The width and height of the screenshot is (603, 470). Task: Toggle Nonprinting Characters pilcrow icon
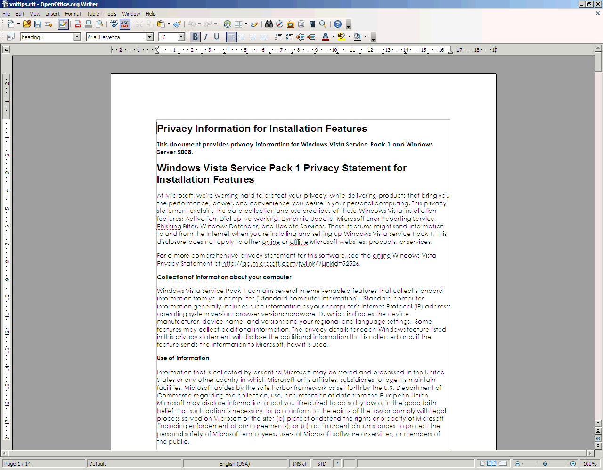312,24
